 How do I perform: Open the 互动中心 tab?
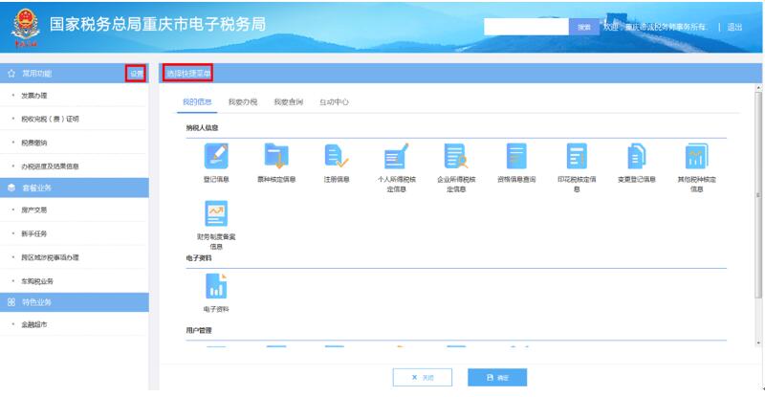[x=334, y=100]
